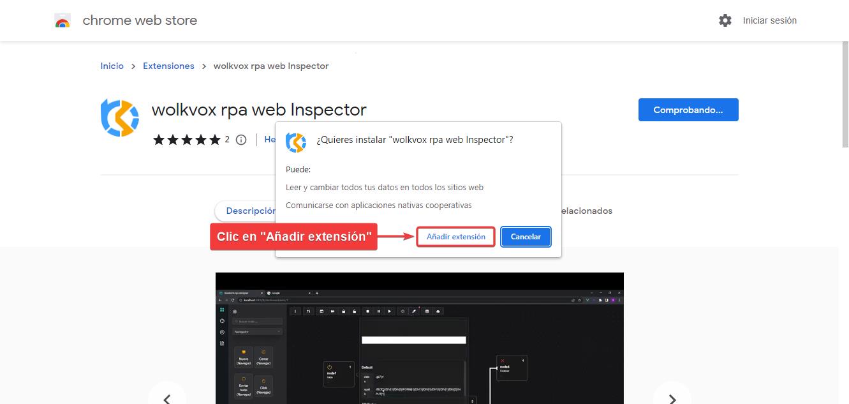Click the permission "Leer y cambiar todos tus datos"
Image resolution: width=849 pixels, height=404 pixels.
(385, 188)
